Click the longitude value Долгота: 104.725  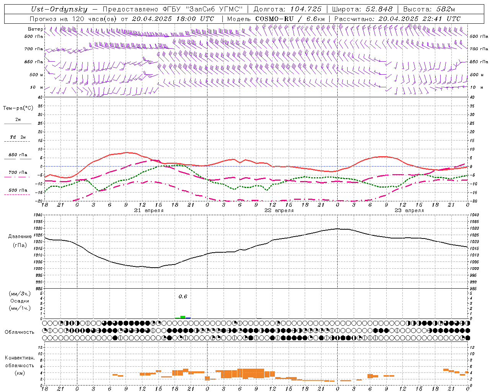click(288, 9)
